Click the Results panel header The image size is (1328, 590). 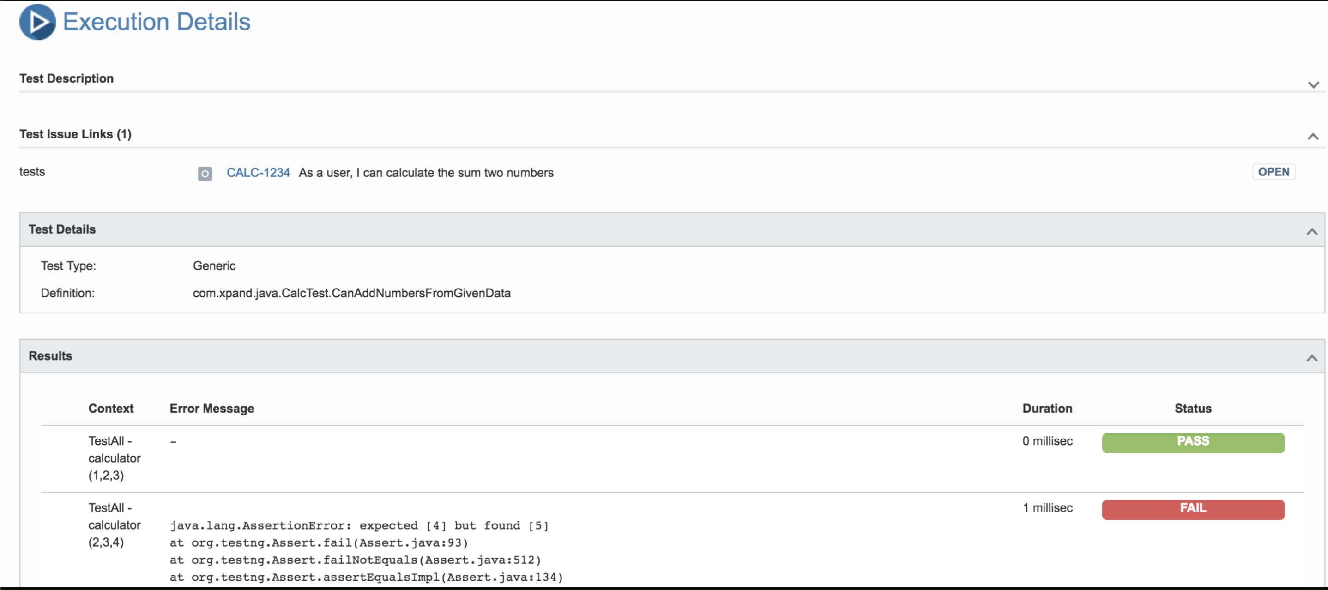(672, 356)
